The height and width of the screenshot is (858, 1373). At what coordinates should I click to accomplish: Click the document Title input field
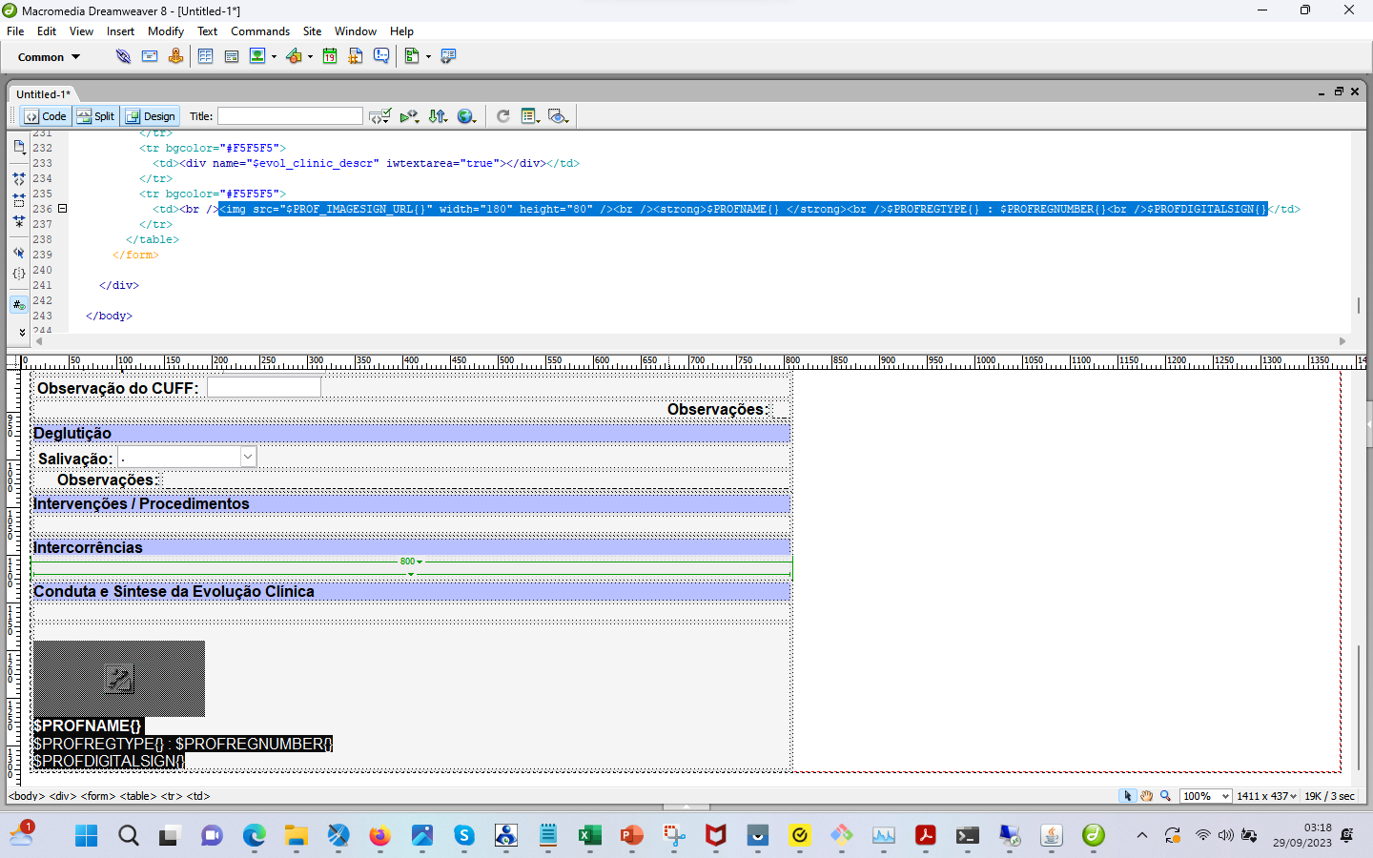click(290, 116)
